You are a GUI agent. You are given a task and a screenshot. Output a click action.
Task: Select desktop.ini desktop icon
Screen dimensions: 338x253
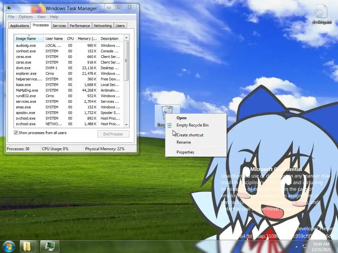tap(322, 14)
